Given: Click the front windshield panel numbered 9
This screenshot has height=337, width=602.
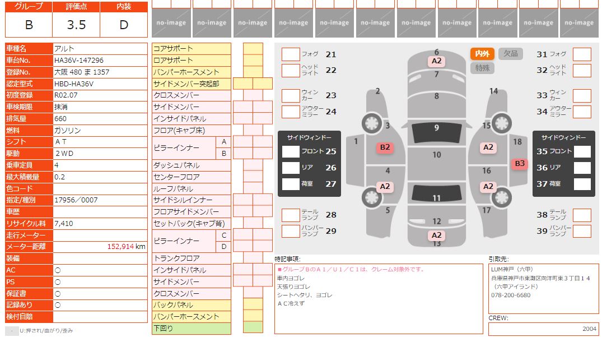Looking at the screenshot, I should click(x=436, y=132).
